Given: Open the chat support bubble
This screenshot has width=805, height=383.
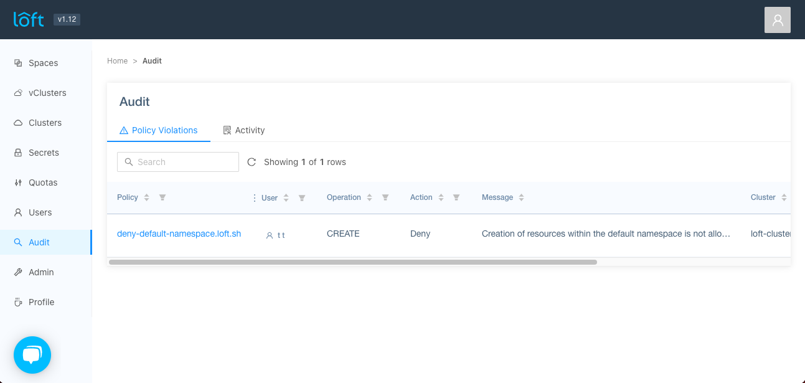Looking at the screenshot, I should click(x=32, y=355).
